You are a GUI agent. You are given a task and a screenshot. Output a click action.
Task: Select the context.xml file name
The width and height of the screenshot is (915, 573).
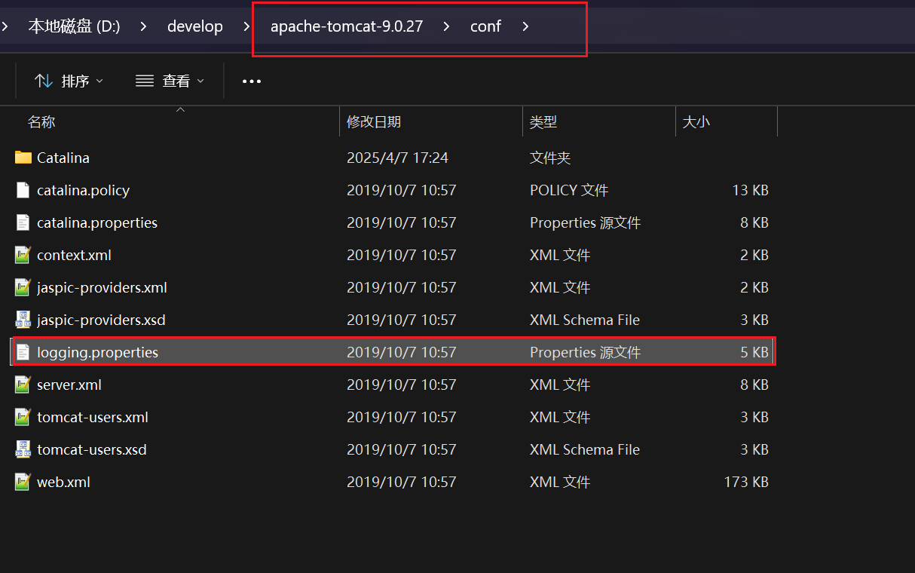[x=74, y=255]
